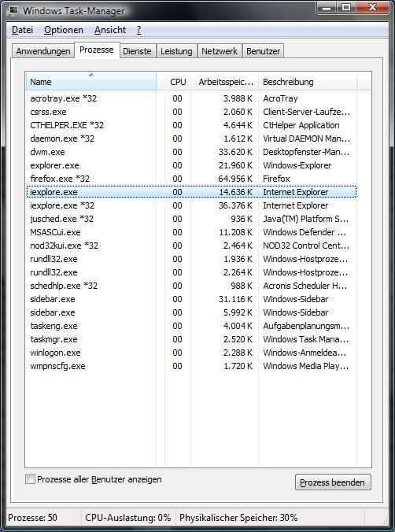Open the ? help menu

[138, 30]
